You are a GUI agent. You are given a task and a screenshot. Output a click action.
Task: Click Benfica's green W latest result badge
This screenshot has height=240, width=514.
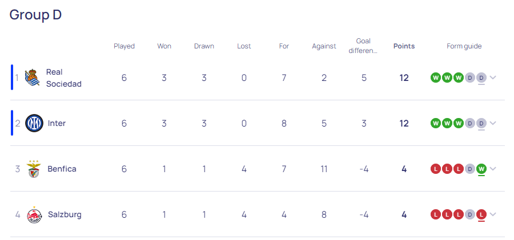point(481,169)
